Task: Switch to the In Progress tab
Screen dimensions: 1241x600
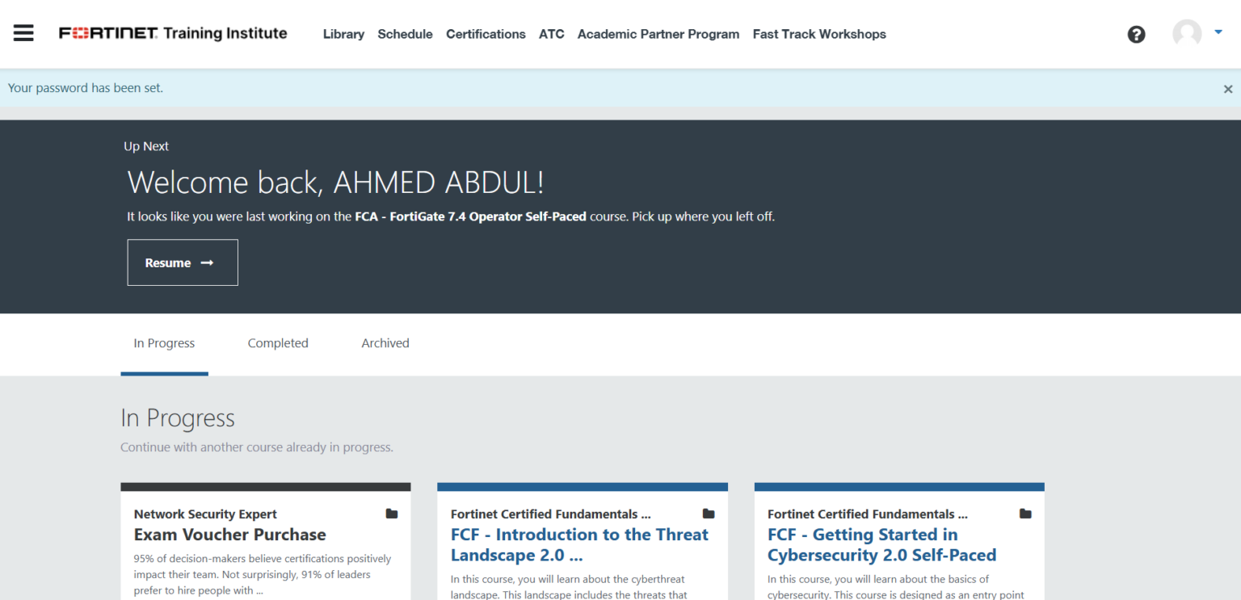Action: tap(164, 343)
